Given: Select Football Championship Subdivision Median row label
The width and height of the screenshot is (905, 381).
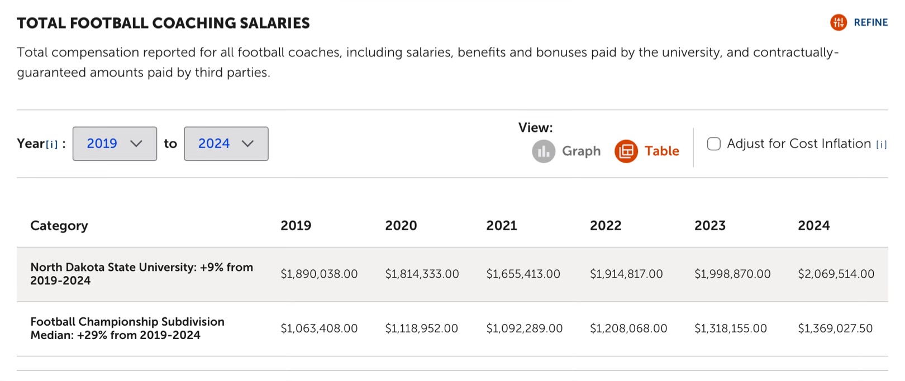Looking at the screenshot, I should click(127, 328).
